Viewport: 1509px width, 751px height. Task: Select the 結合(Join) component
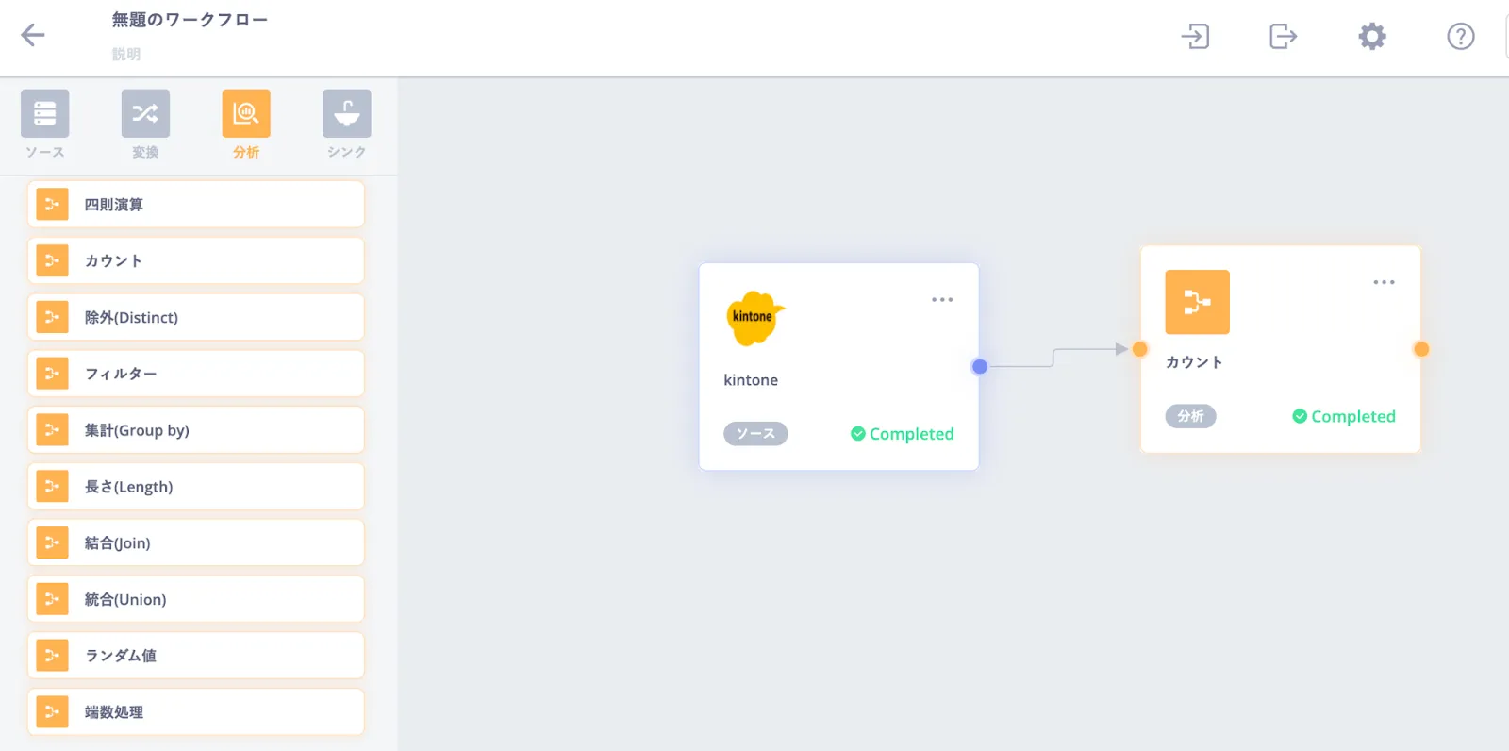tap(196, 542)
